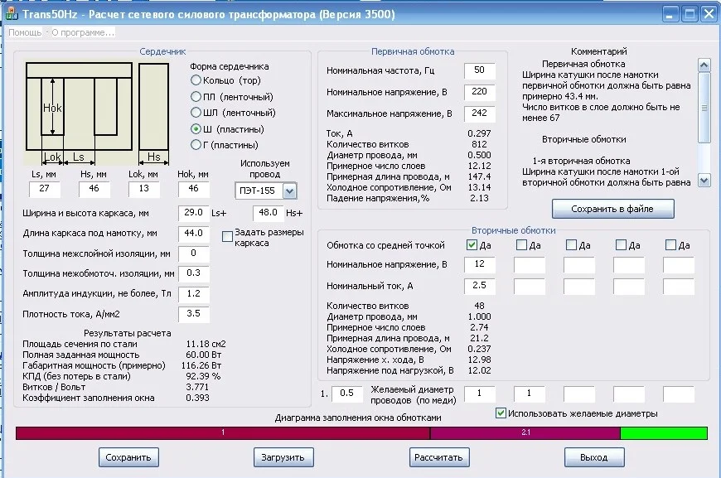Click the green free-space diagram segment

point(664,433)
